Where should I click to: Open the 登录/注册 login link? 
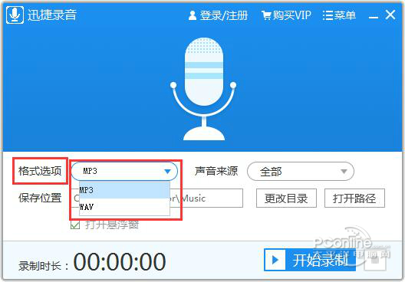218,15
